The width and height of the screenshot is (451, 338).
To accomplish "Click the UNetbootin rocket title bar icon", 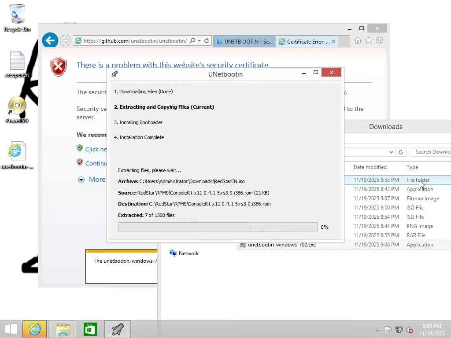I will (x=115, y=74).
